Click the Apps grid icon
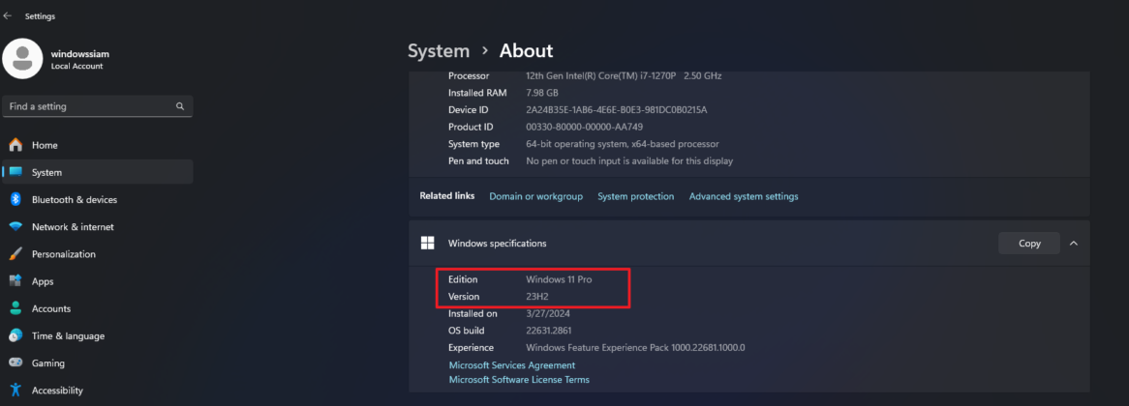Image resolution: width=1129 pixels, height=406 pixels. [x=15, y=281]
